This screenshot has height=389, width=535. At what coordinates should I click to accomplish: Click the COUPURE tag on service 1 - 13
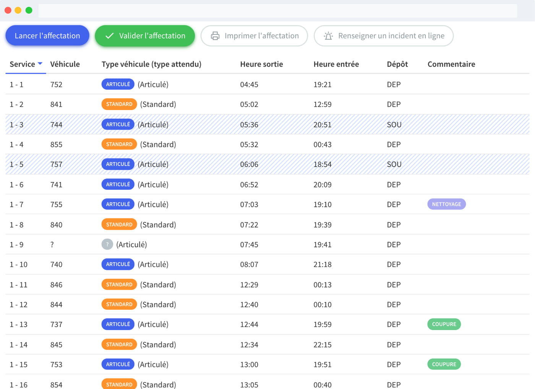444,324
